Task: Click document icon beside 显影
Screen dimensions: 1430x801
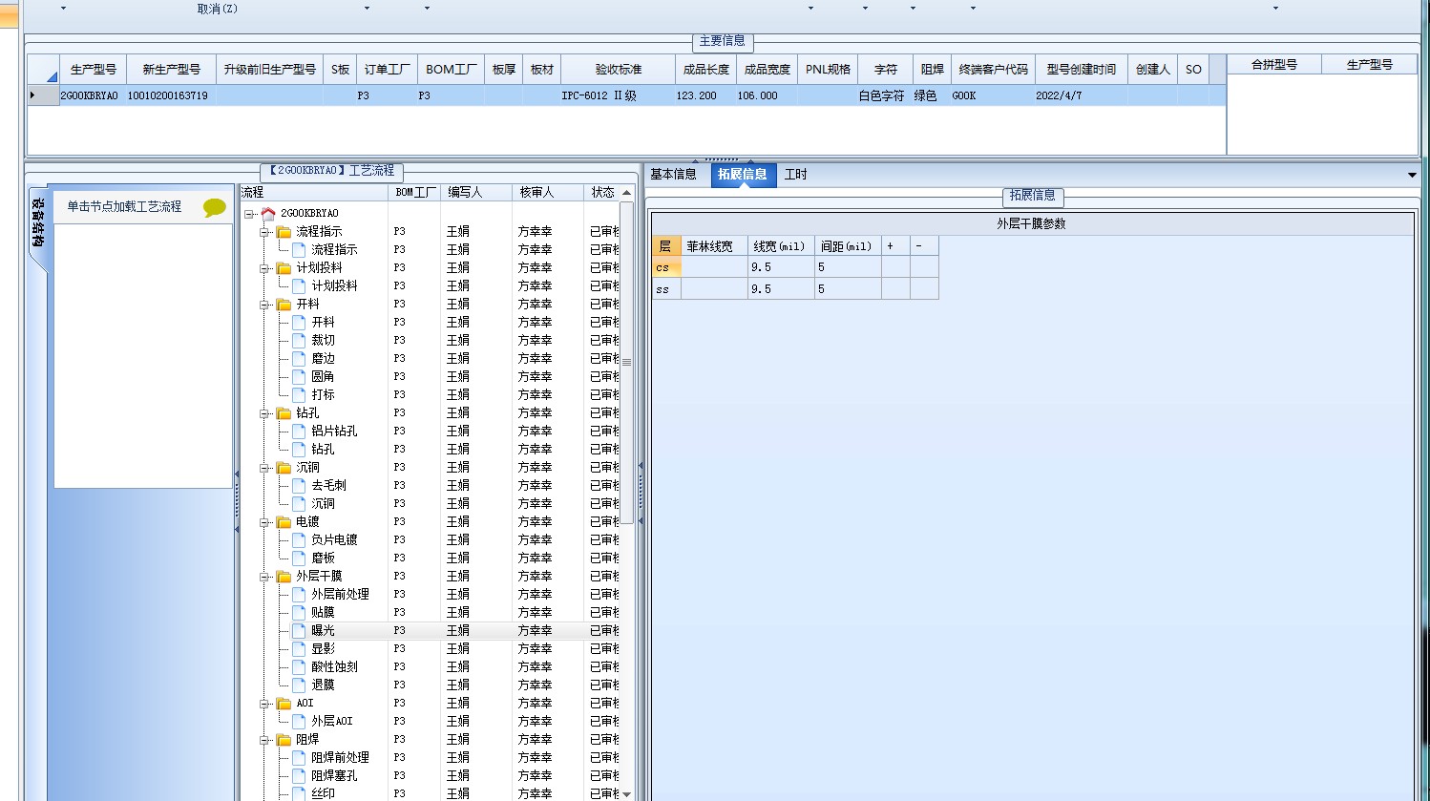Action: coord(299,648)
